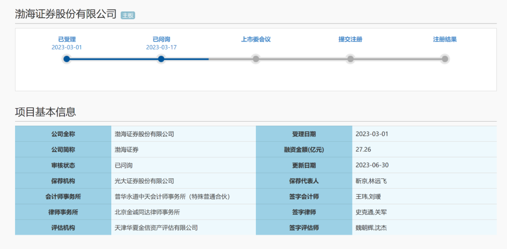Click the 上市委会议 stage label

(x=256, y=39)
